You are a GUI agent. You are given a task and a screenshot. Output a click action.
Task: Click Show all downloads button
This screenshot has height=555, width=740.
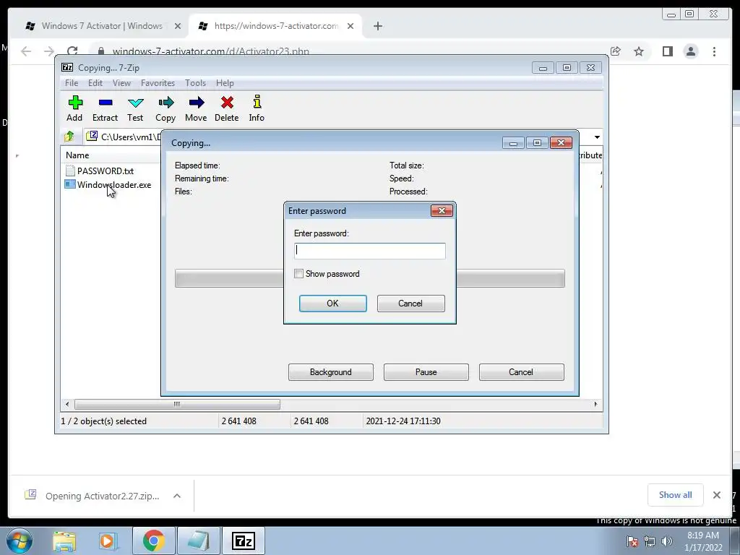coord(676,494)
